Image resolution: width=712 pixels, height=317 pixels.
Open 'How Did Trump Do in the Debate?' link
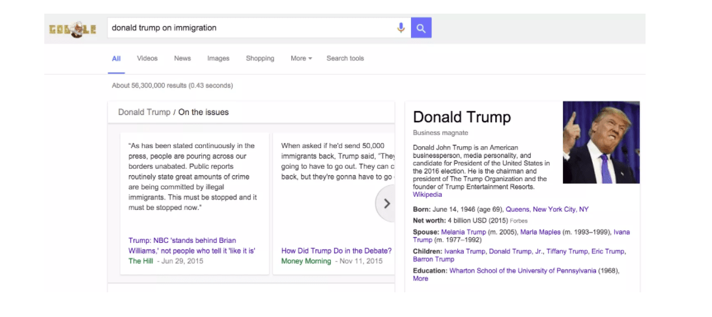pos(336,251)
